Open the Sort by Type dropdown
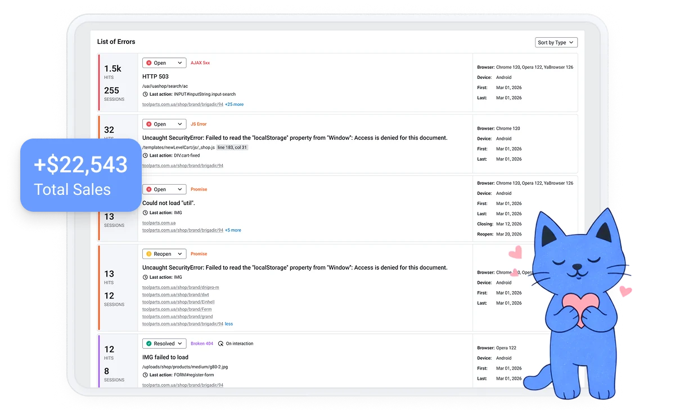Viewport: 675px width, 410px height. 556,43
